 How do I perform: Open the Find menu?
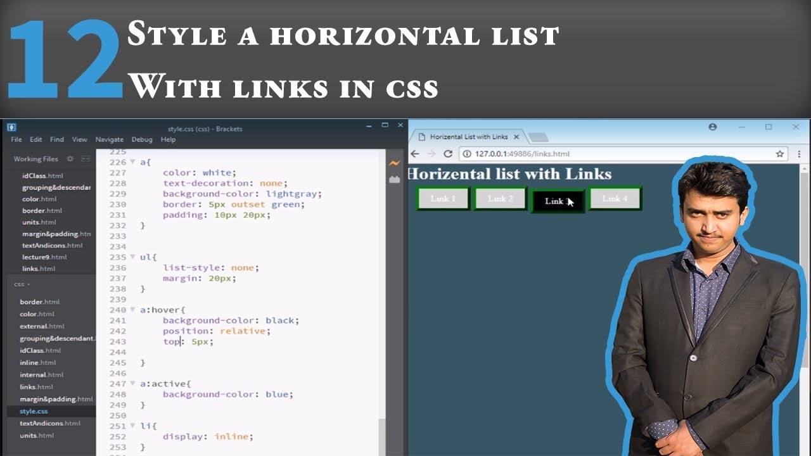tap(57, 139)
